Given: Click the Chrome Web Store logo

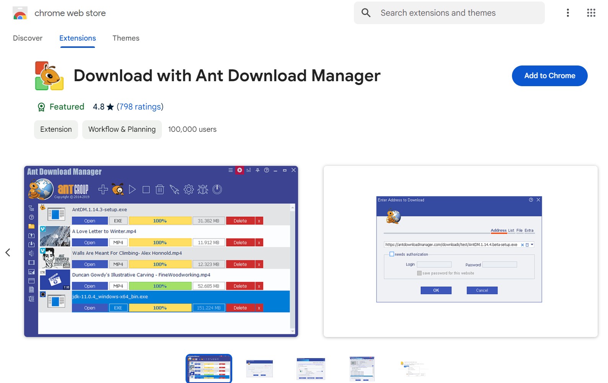Looking at the screenshot, I should pos(20,13).
